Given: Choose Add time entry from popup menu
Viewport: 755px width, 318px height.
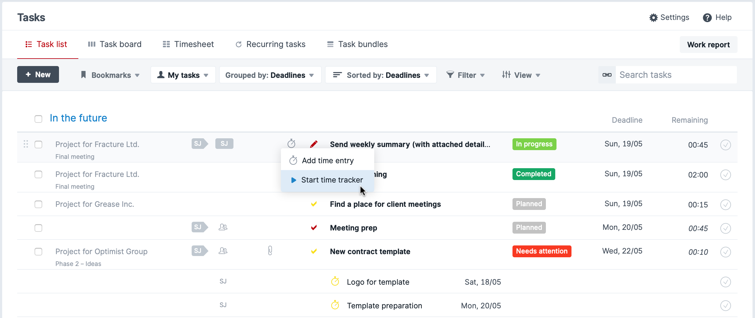Looking at the screenshot, I should point(327,160).
